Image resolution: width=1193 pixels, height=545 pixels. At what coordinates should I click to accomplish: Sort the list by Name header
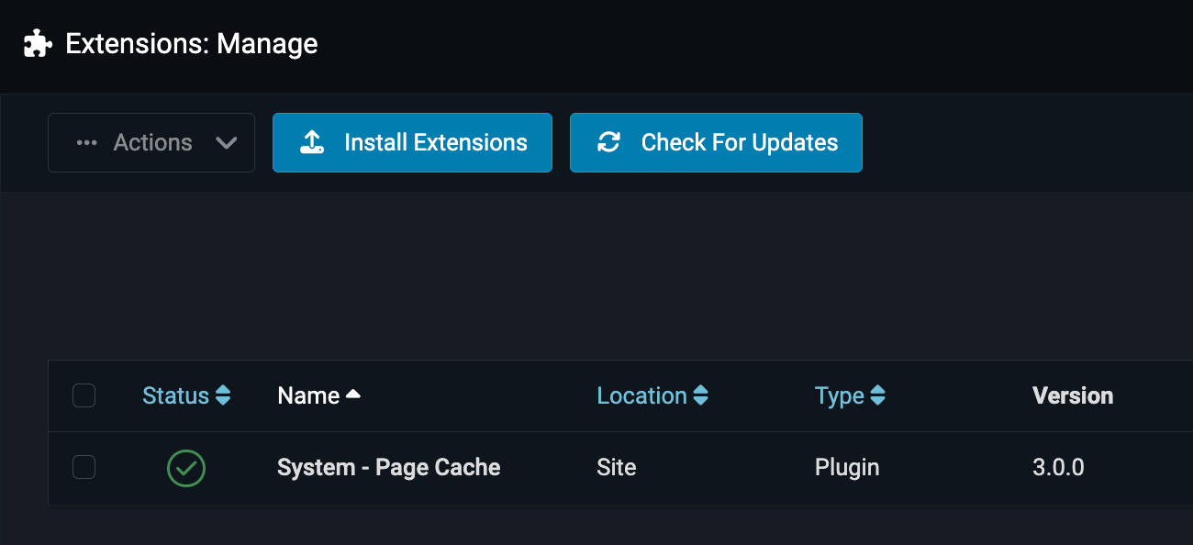[309, 395]
